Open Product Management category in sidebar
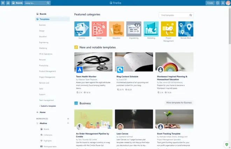 (48, 71)
